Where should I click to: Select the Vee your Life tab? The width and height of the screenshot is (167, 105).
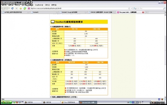click(130, 12)
